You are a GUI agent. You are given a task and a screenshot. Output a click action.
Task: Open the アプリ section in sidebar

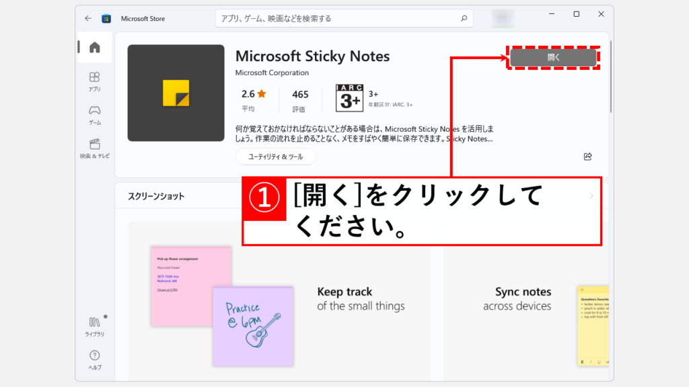(95, 81)
